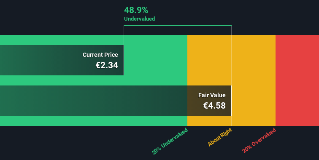Click the top green strip above Current Price bar

pos(94,40)
